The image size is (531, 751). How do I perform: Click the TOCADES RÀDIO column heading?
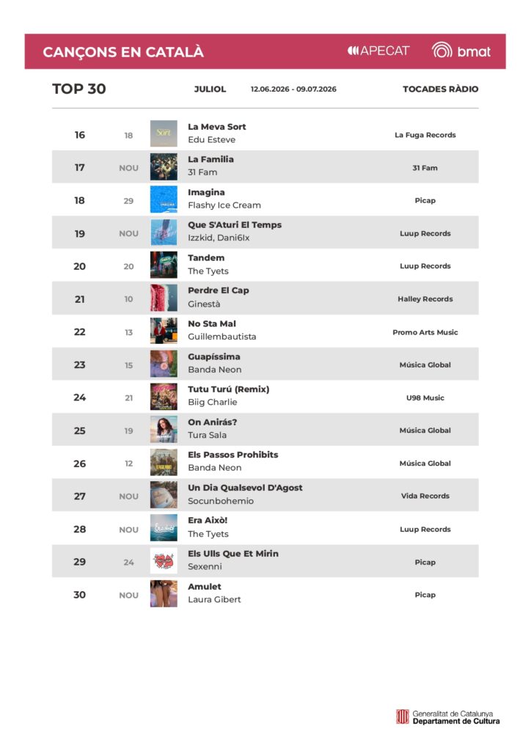click(441, 89)
